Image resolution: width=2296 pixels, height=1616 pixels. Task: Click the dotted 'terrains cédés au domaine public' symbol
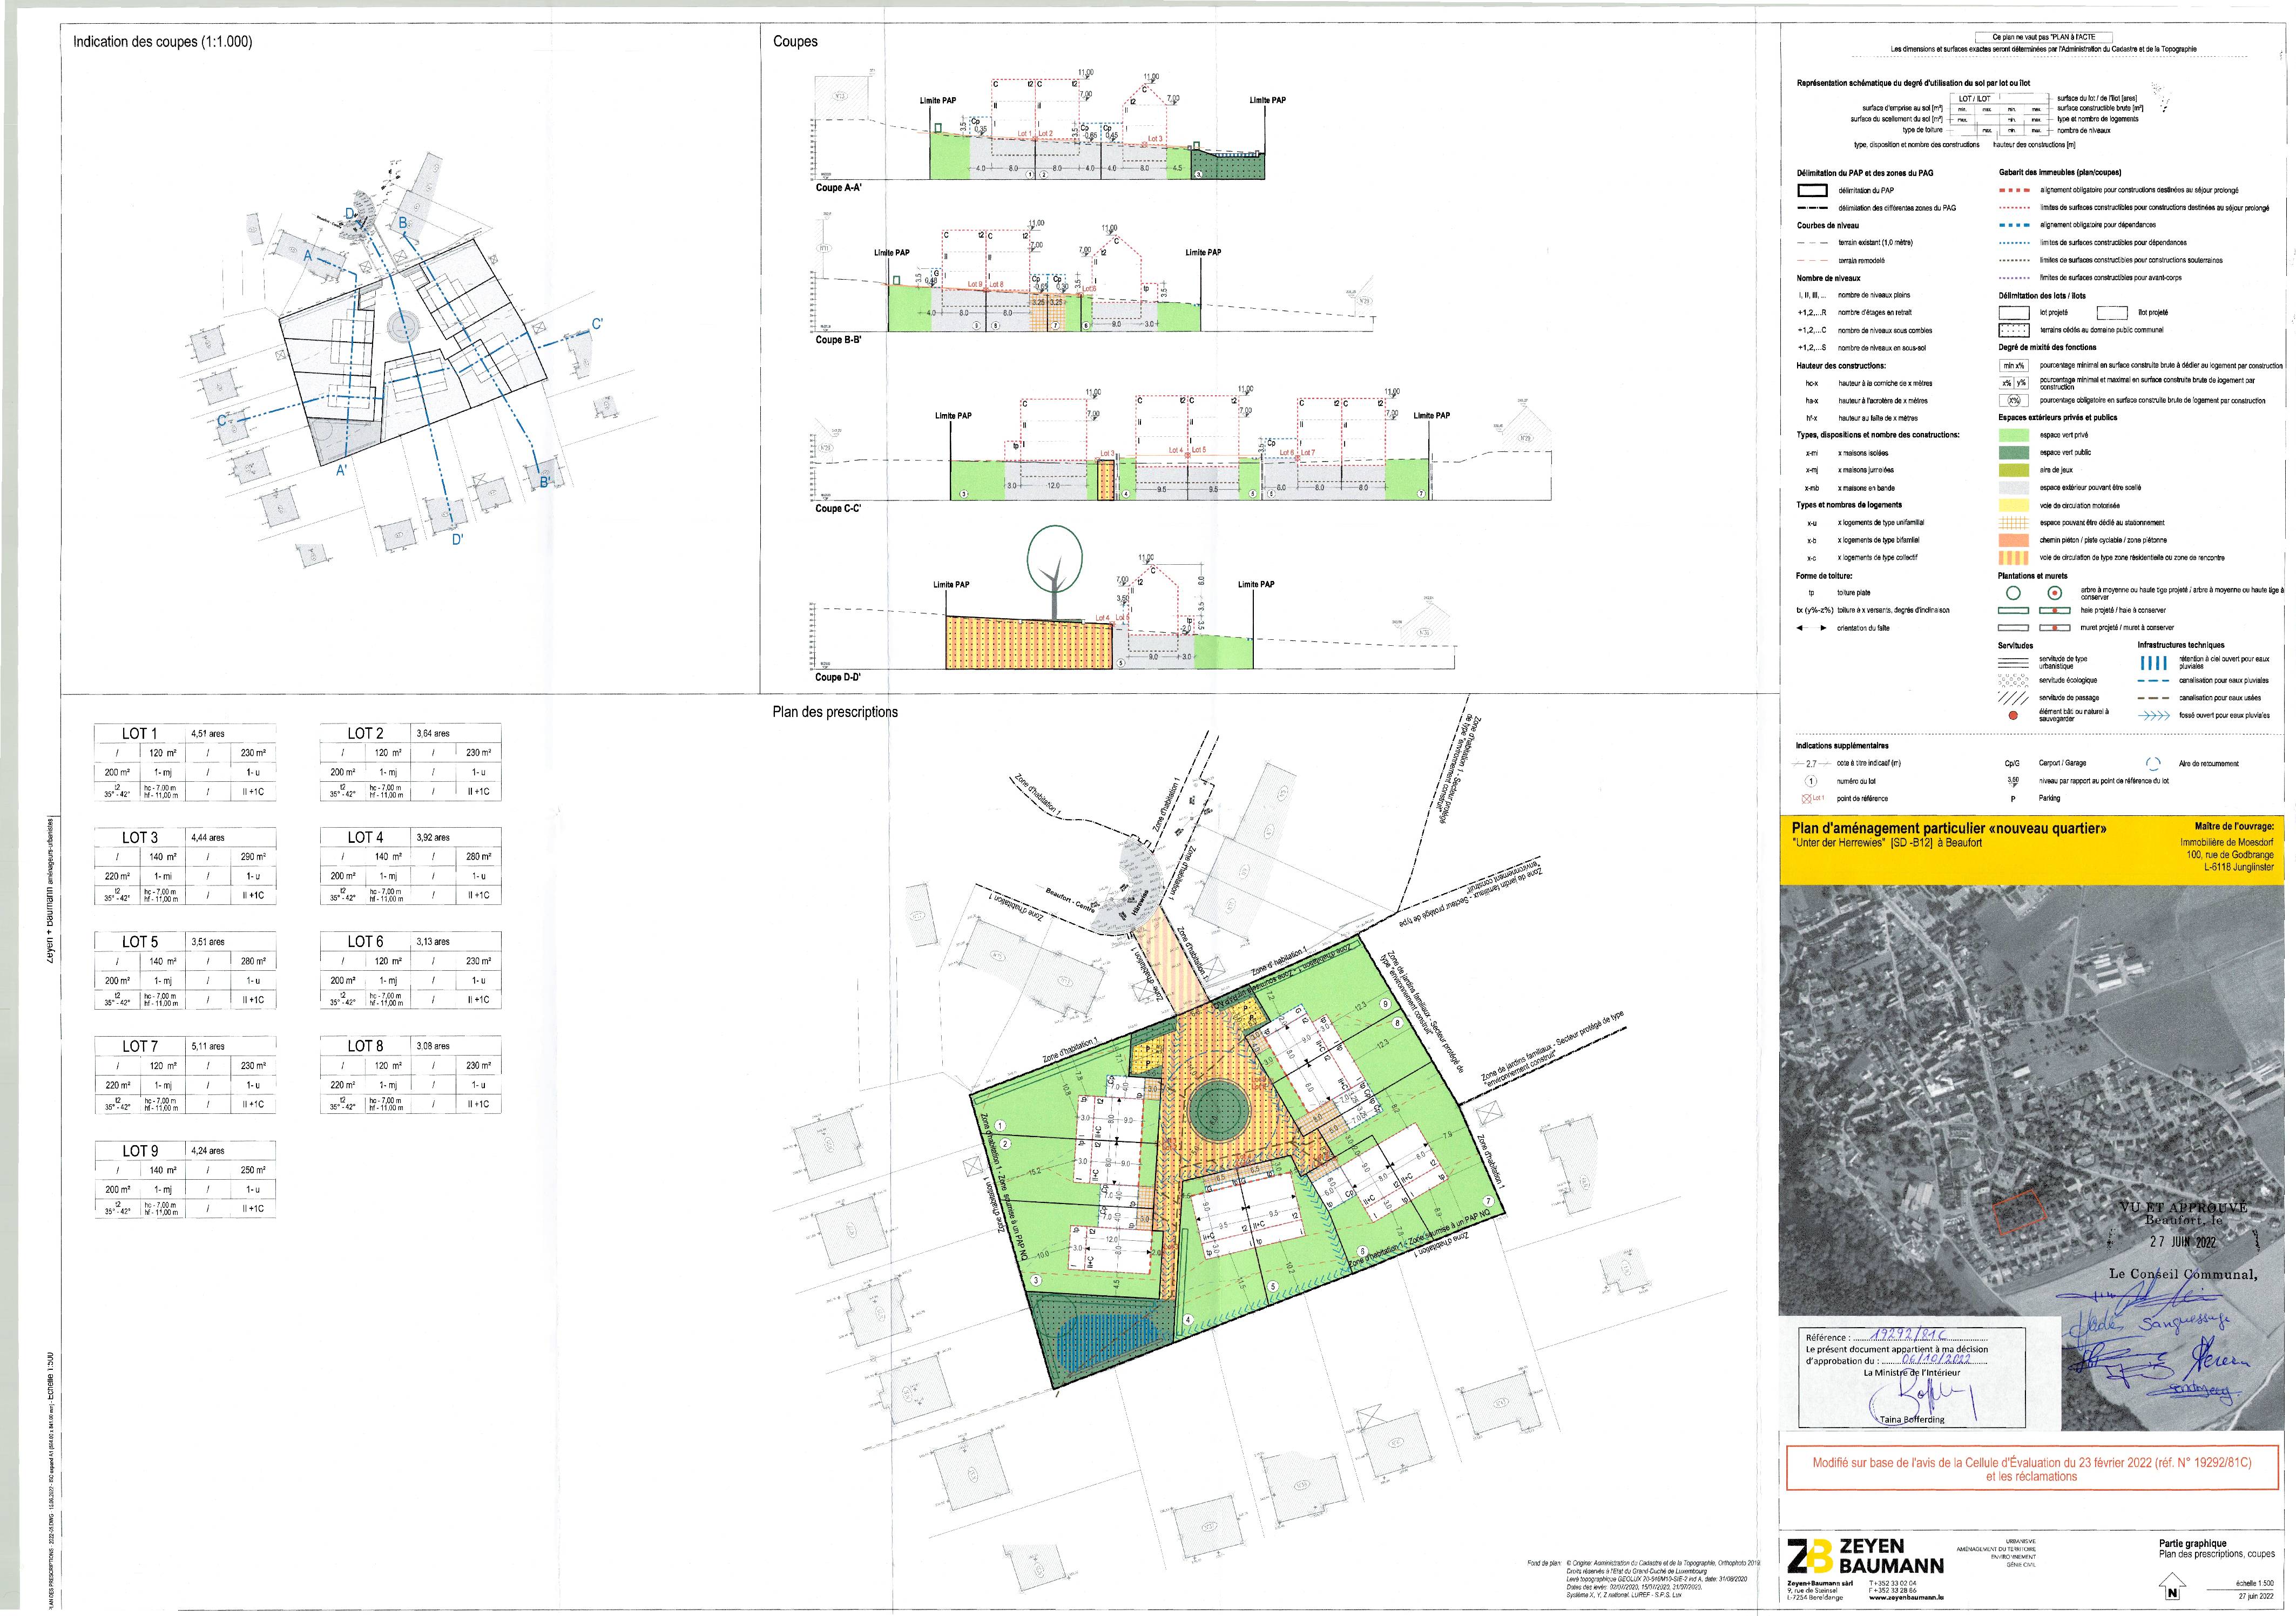point(2013,330)
